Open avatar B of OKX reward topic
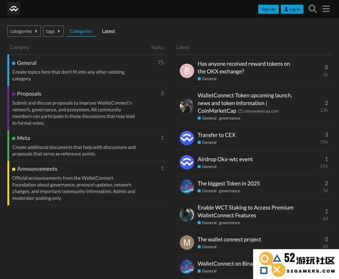The width and height of the screenshot is (339, 279). click(187, 71)
